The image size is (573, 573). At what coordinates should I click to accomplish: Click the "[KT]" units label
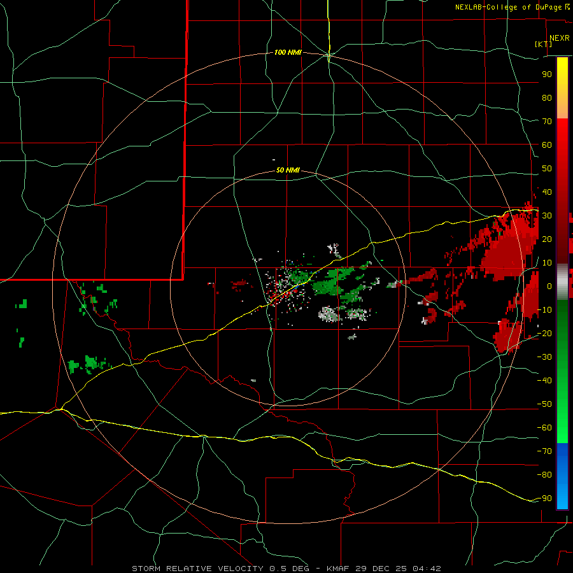point(544,44)
